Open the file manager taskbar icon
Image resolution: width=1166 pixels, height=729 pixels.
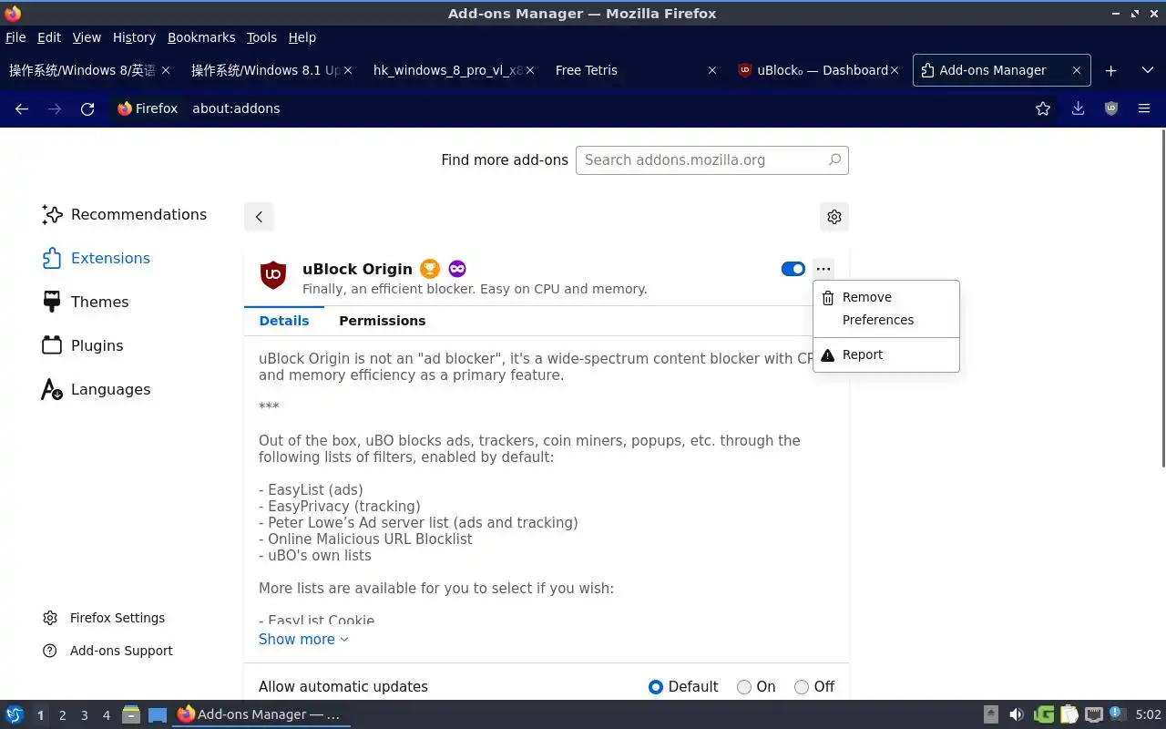(131, 714)
